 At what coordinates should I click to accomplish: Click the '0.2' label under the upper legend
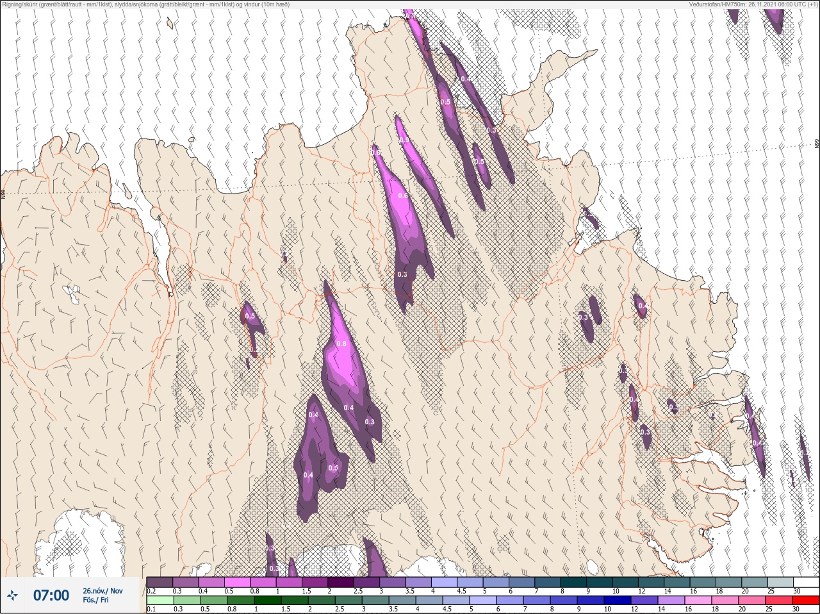click(x=151, y=591)
